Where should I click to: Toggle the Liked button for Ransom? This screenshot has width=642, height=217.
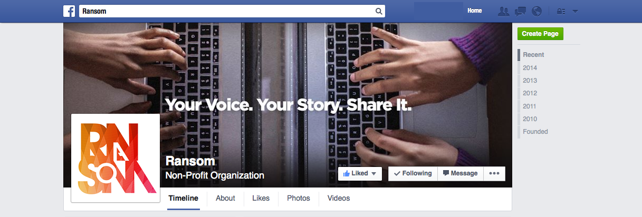[360, 174]
